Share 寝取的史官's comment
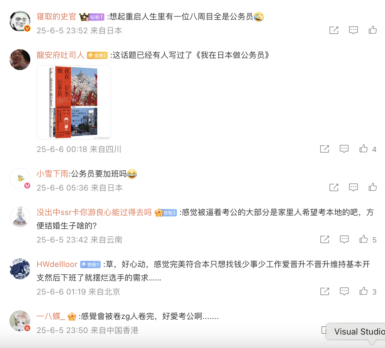This screenshot has height=348, width=385. tap(334, 30)
